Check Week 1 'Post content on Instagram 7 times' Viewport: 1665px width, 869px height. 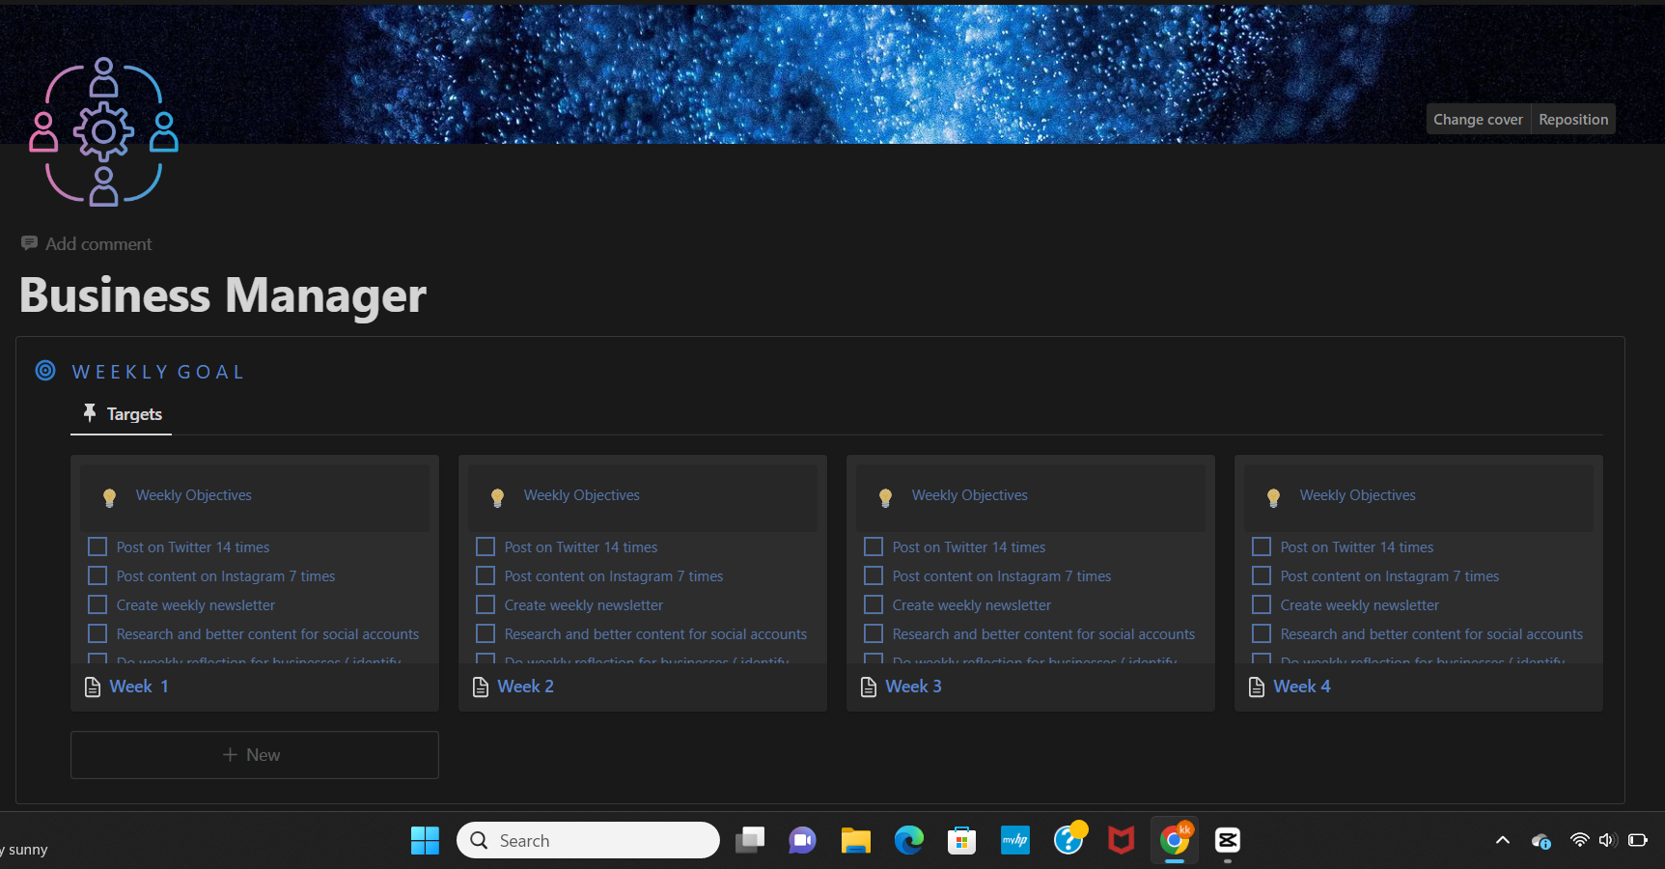point(97,576)
